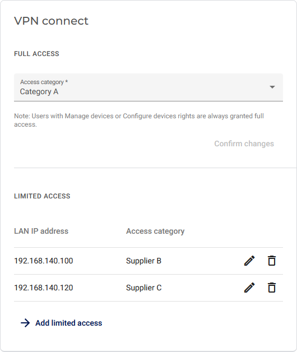The width and height of the screenshot is (297, 352).
Task: Click the LIMITED ACCESS section heading
Action: pyautogui.click(x=42, y=196)
